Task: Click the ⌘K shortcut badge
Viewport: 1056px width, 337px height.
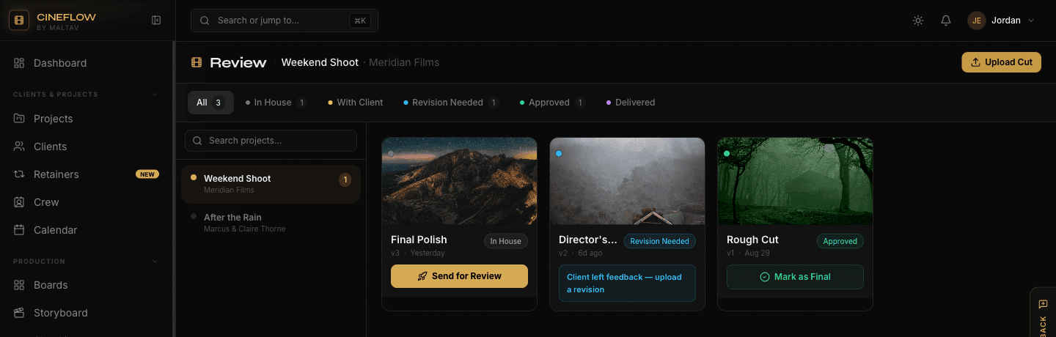Action: 360,21
